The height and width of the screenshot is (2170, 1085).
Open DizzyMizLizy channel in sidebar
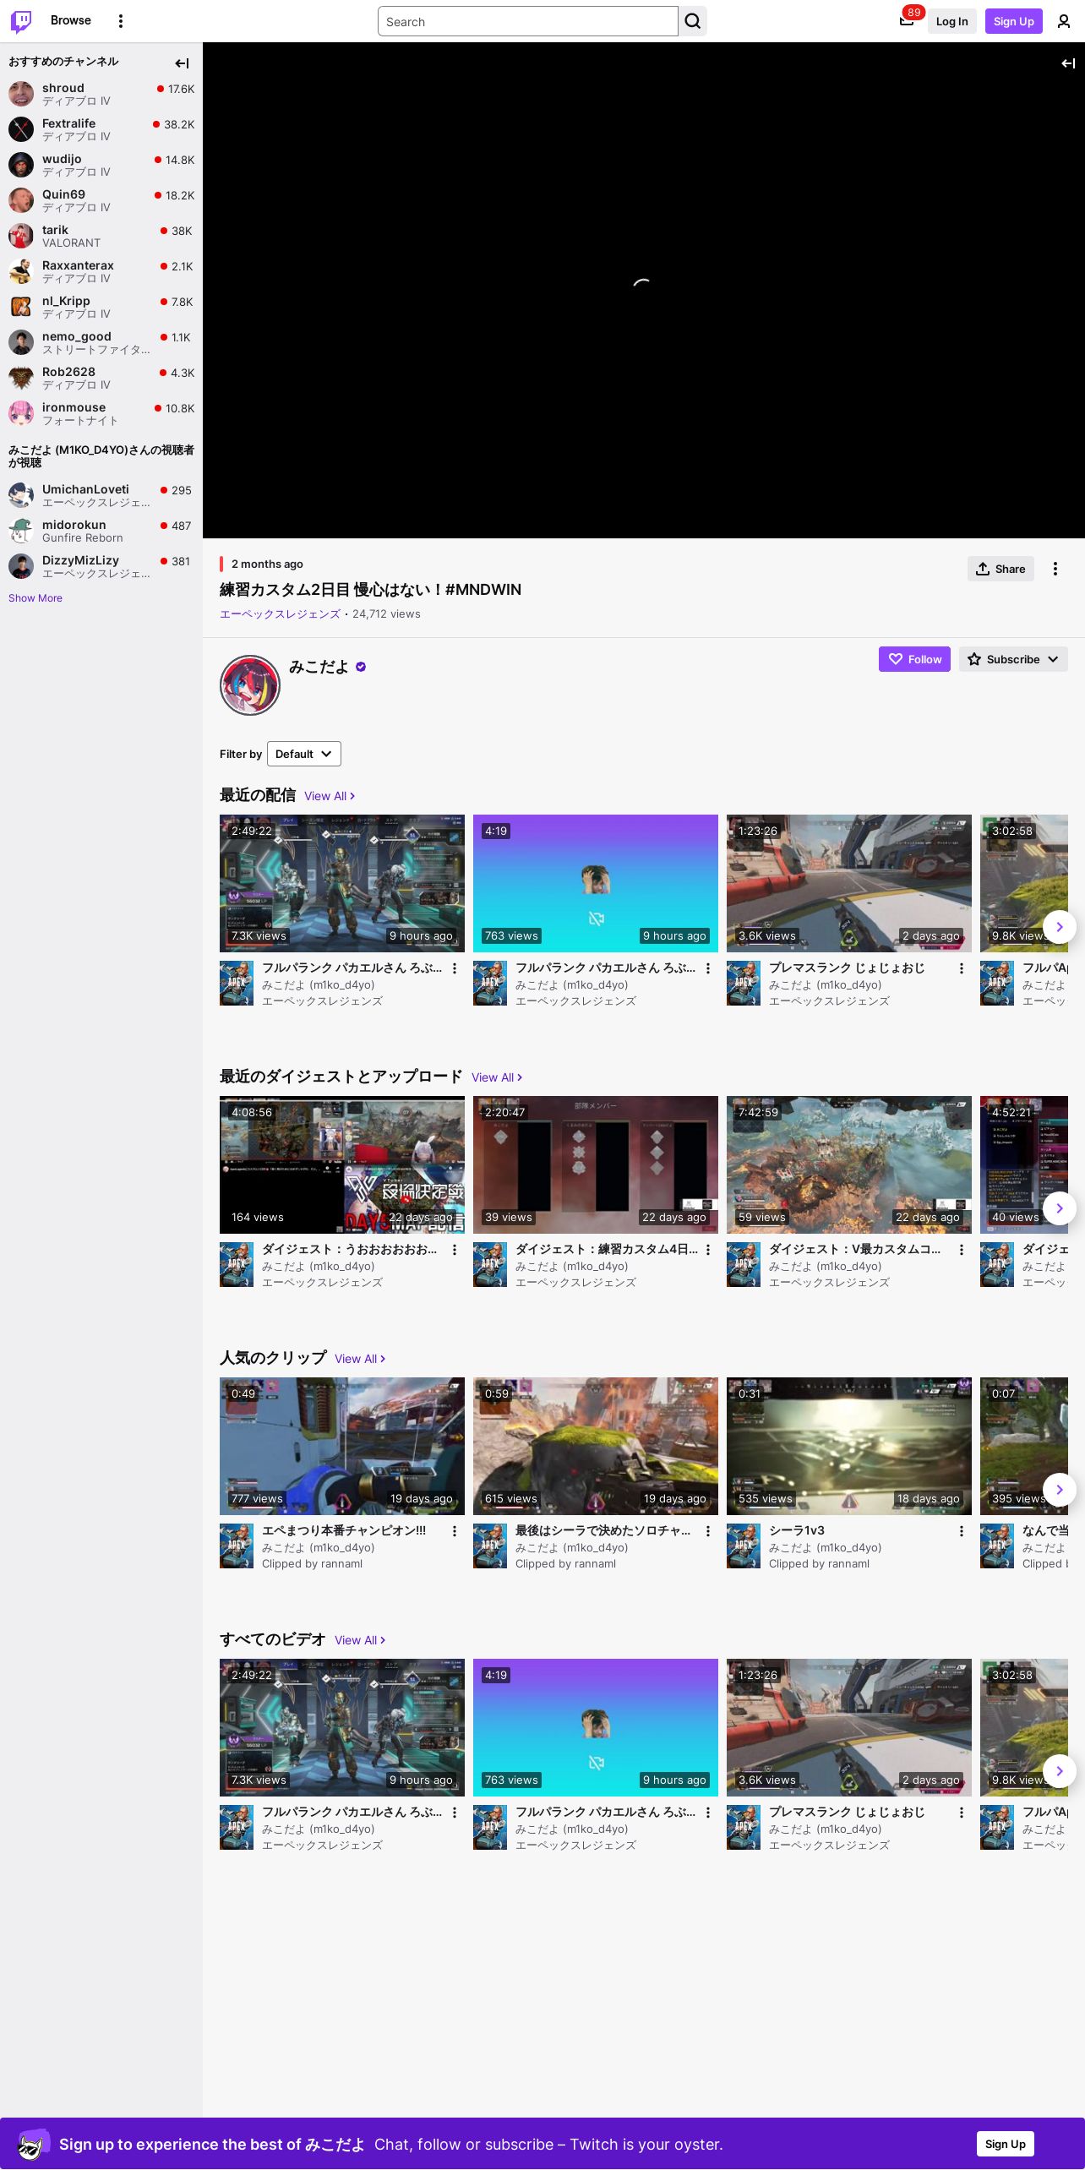coord(101,566)
